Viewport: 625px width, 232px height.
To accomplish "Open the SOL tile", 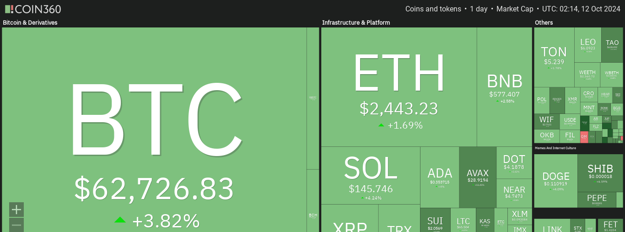I will pyautogui.click(x=371, y=175).
